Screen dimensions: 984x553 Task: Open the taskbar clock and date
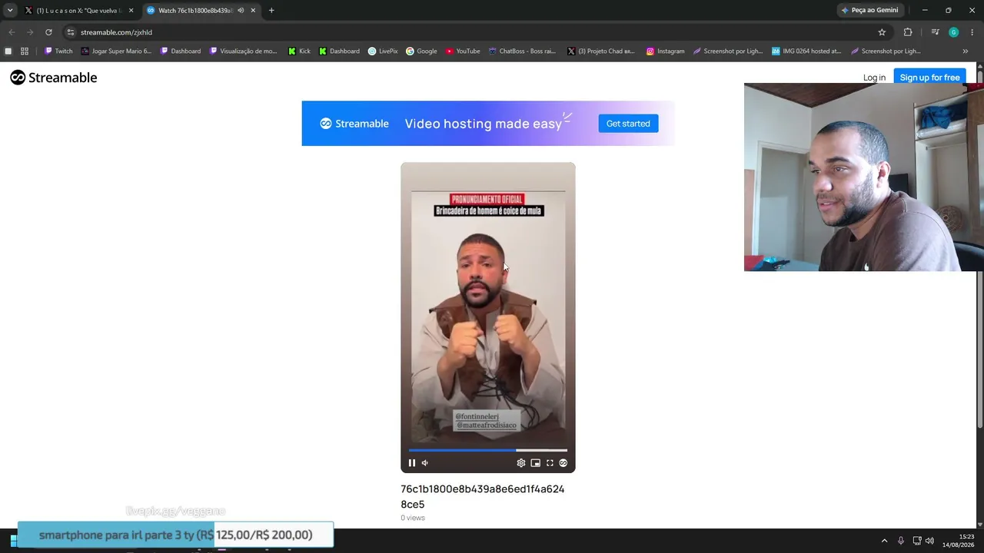[959, 541]
